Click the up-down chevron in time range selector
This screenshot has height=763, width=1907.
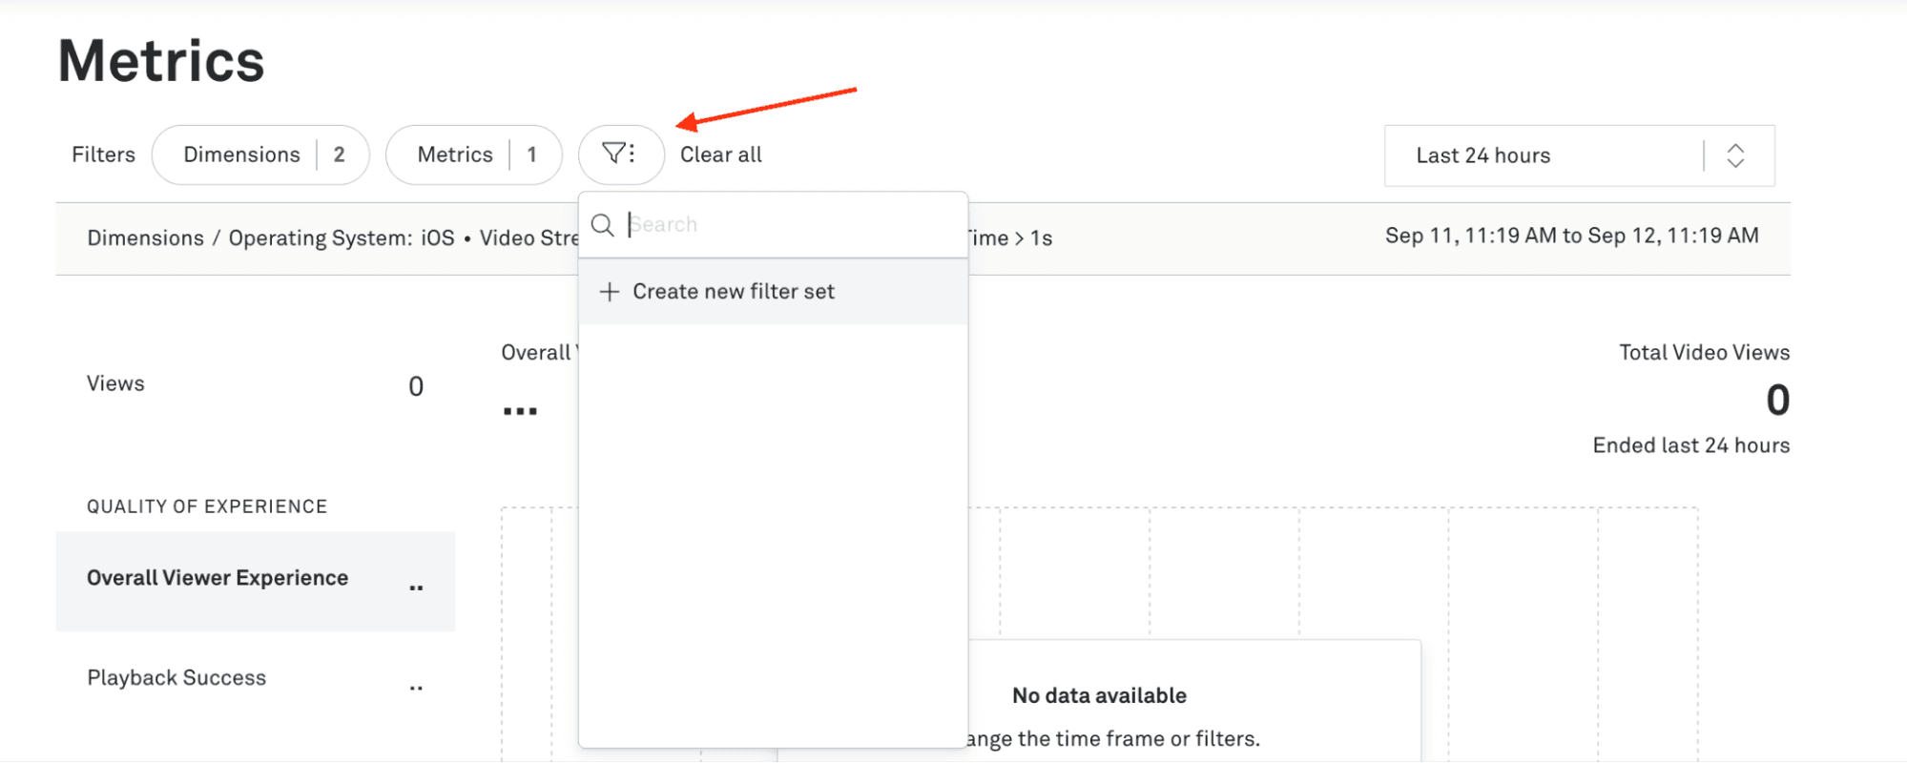coord(1735,155)
